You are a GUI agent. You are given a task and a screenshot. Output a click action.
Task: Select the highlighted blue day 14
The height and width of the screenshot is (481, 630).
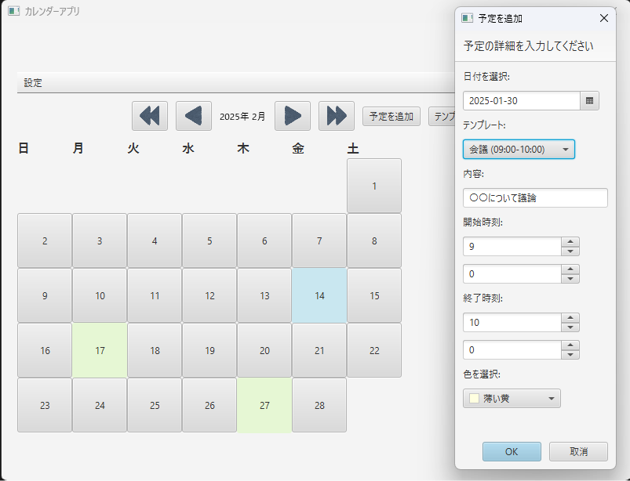click(319, 295)
